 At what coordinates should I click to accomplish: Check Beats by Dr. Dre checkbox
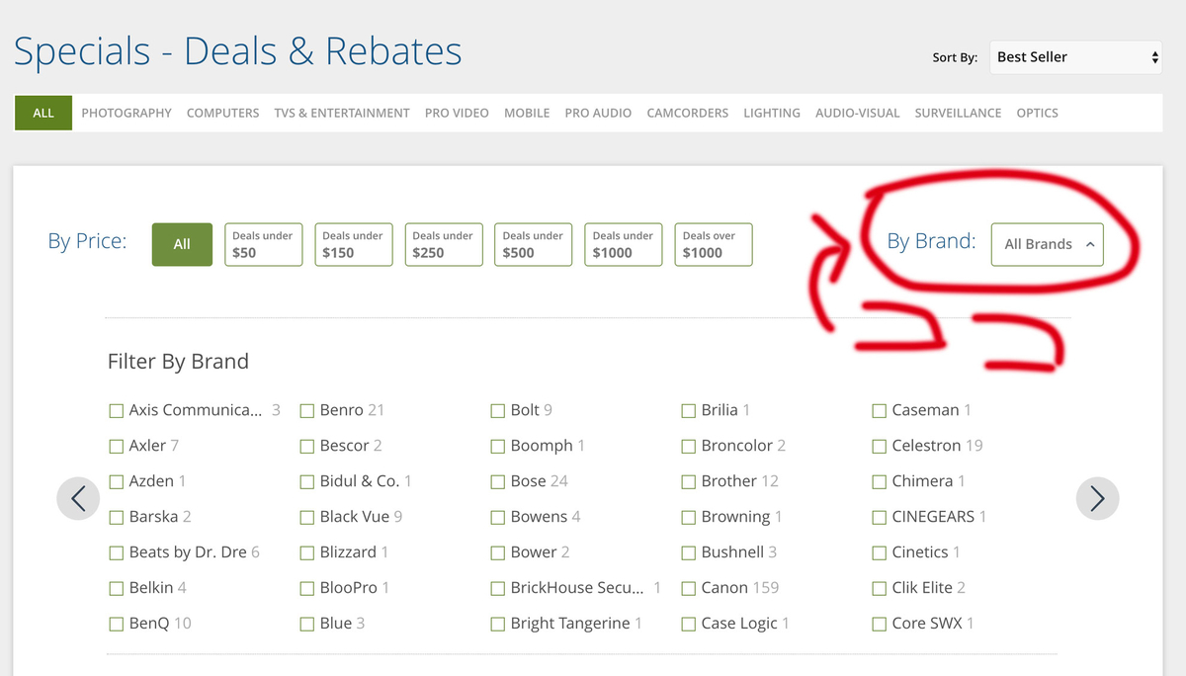[117, 552]
